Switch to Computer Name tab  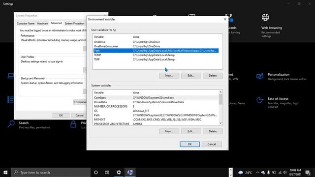click(x=26, y=24)
